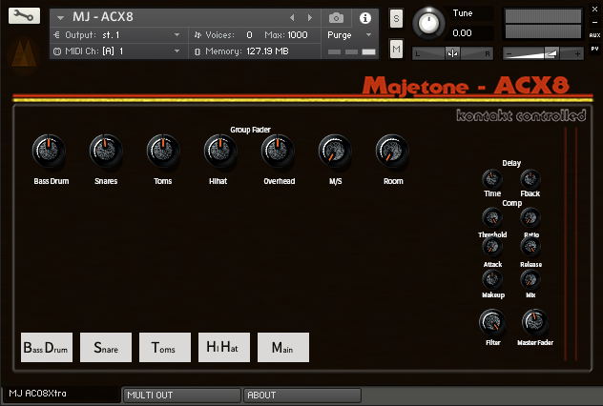Click the Comp Ratio knob

pyautogui.click(x=530, y=217)
